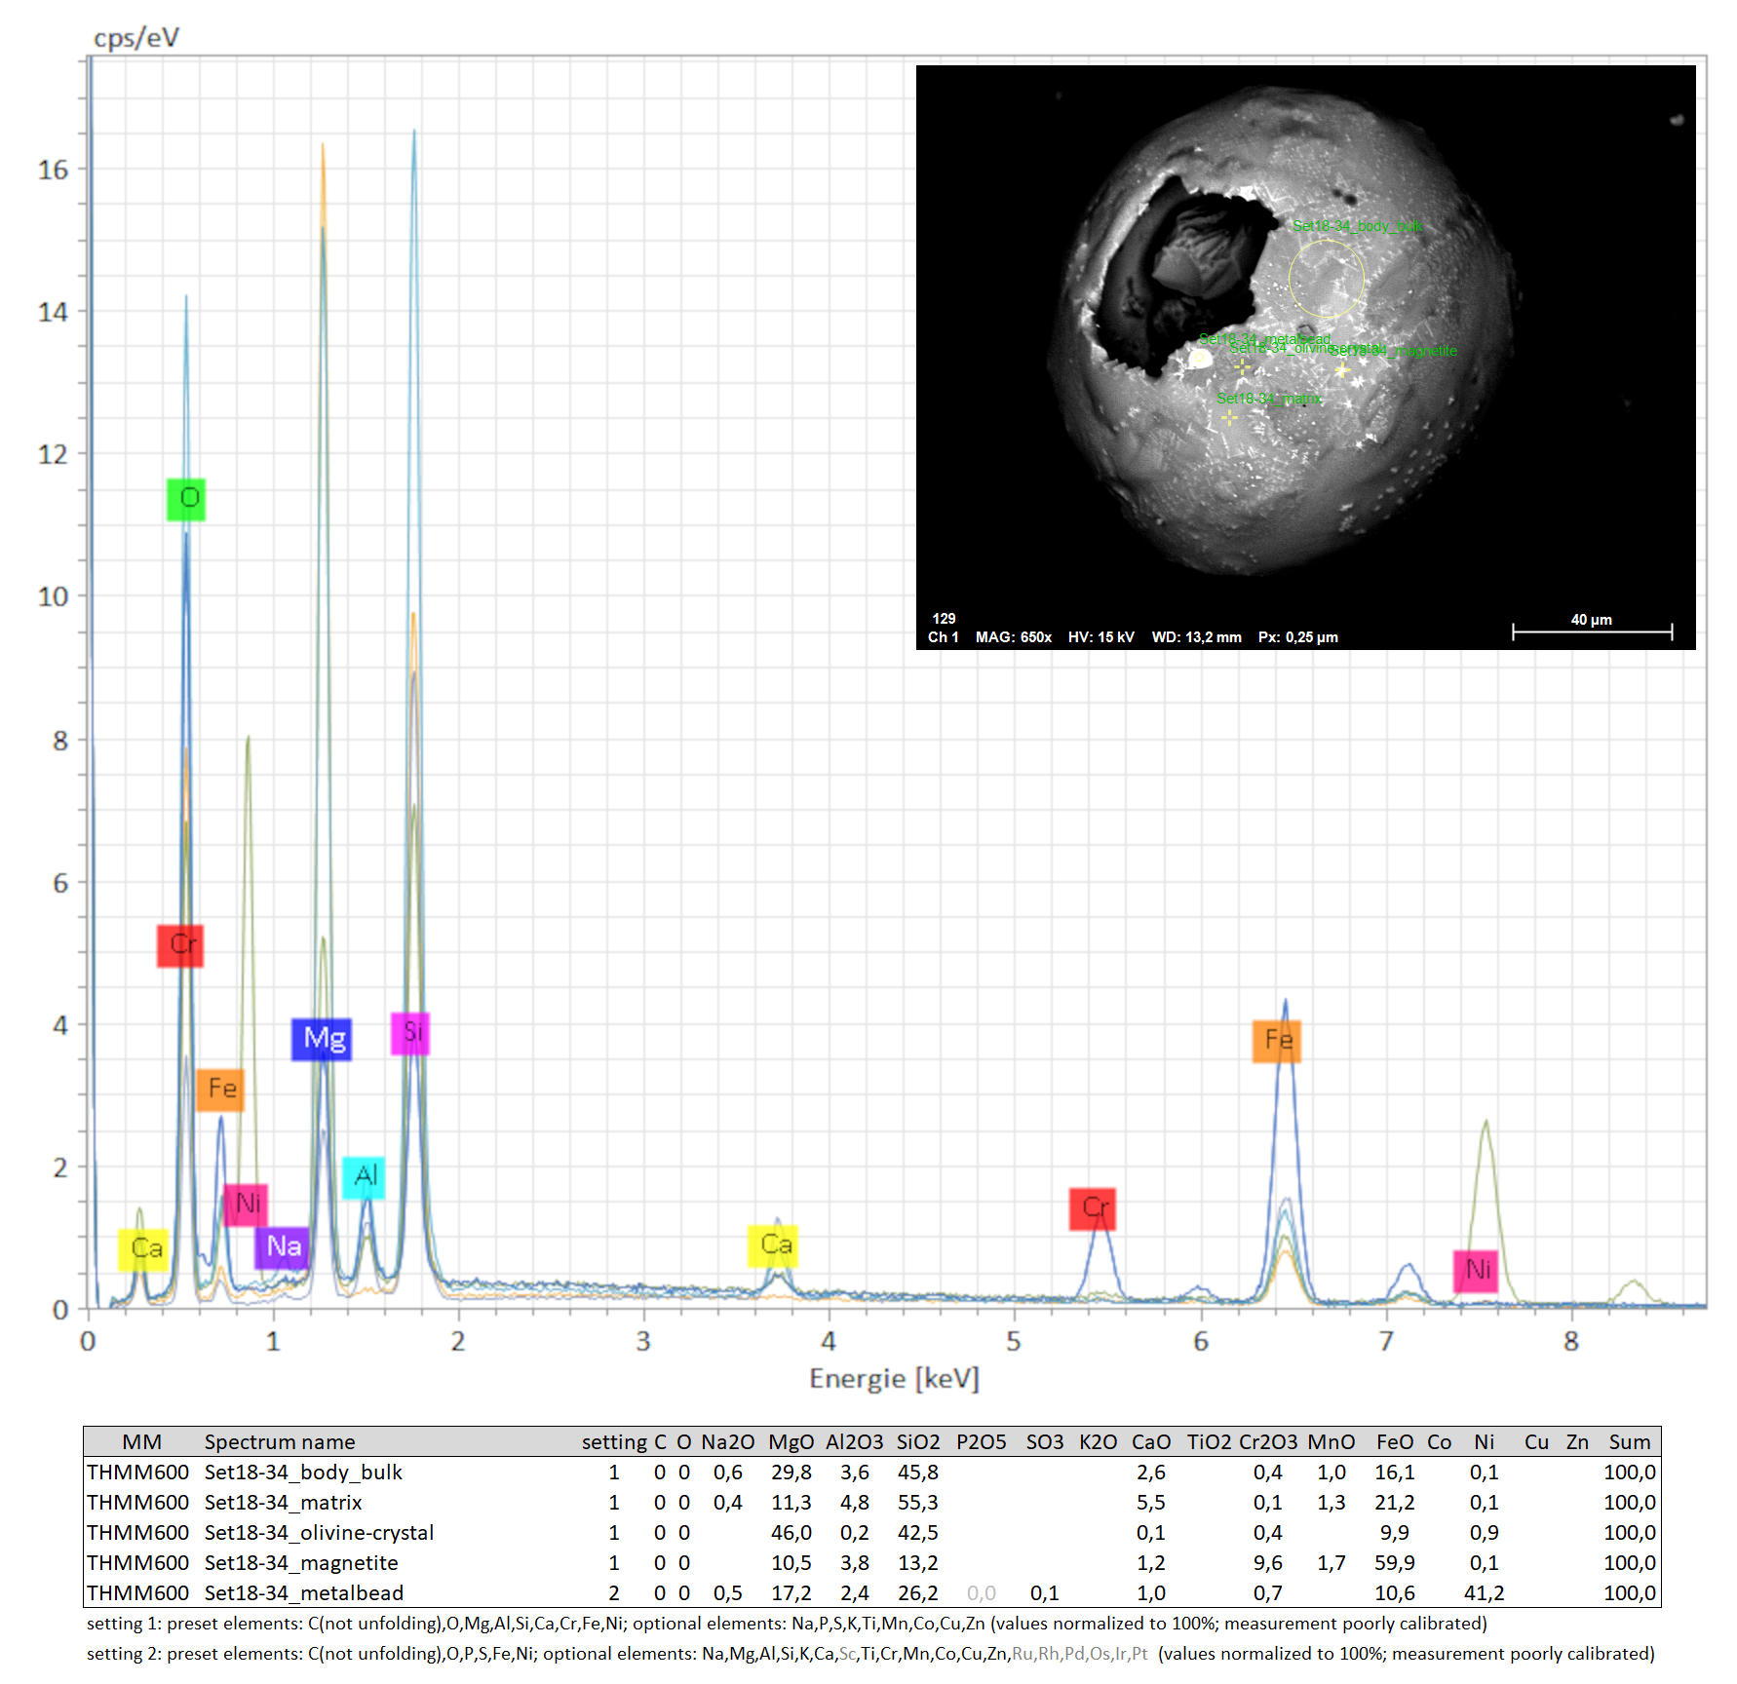Click the Set18-34_magnetite spectrum name in table

[301, 1562]
